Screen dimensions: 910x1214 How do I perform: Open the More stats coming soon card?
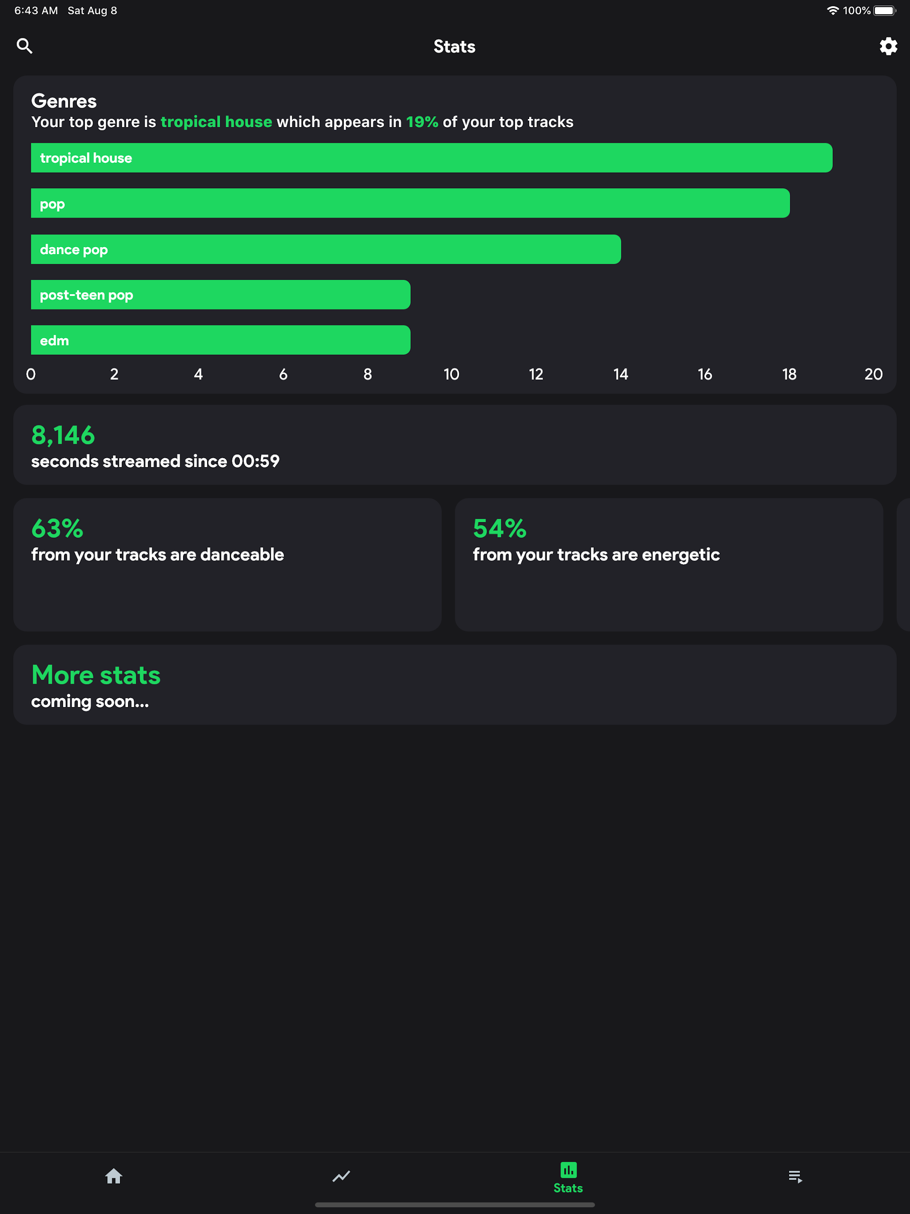(x=454, y=685)
